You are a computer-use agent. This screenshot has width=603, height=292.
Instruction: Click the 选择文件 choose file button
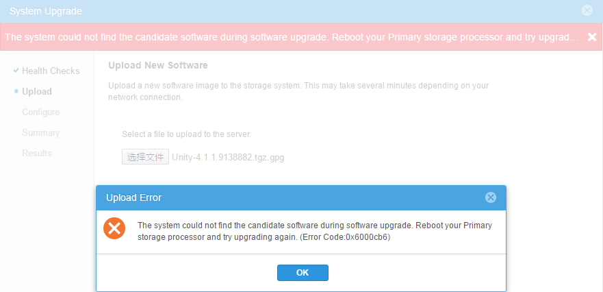[145, 157]
